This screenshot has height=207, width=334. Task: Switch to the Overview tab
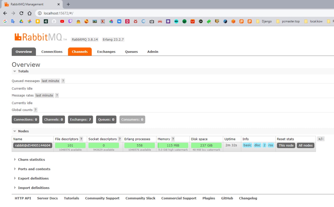(x=24, y=52)
